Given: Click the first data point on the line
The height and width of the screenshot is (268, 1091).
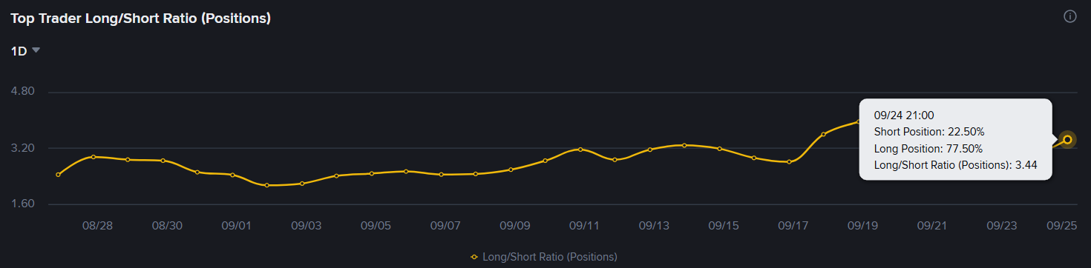Looking at the screenshot, I should pos(59,175).
